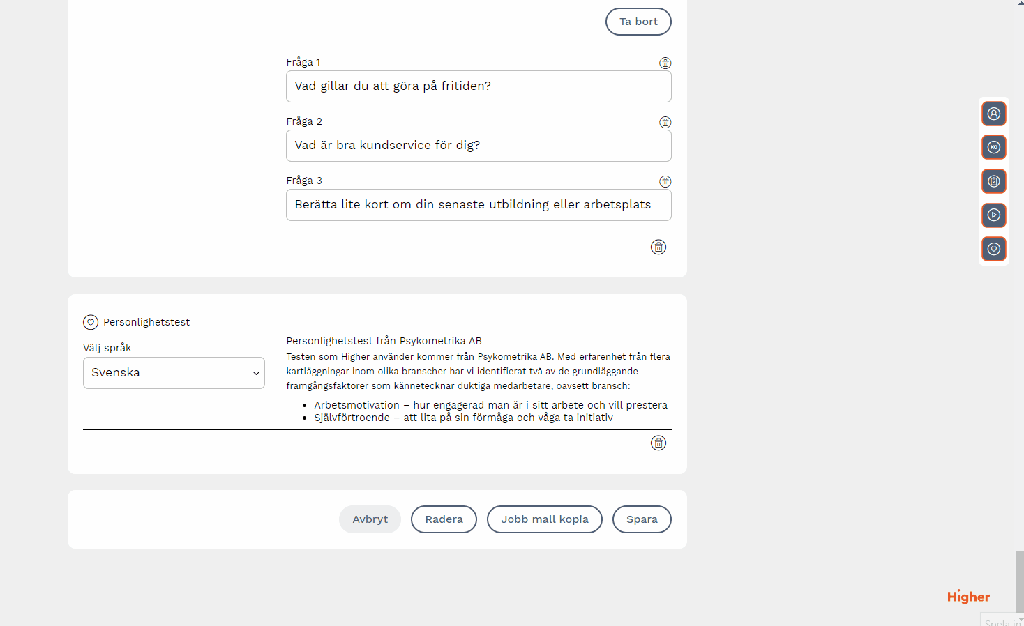This screenshot has width=1024, height=626.
Task: Delete Fråga 2 with its trash icon
Action: (x=665, y=122)
